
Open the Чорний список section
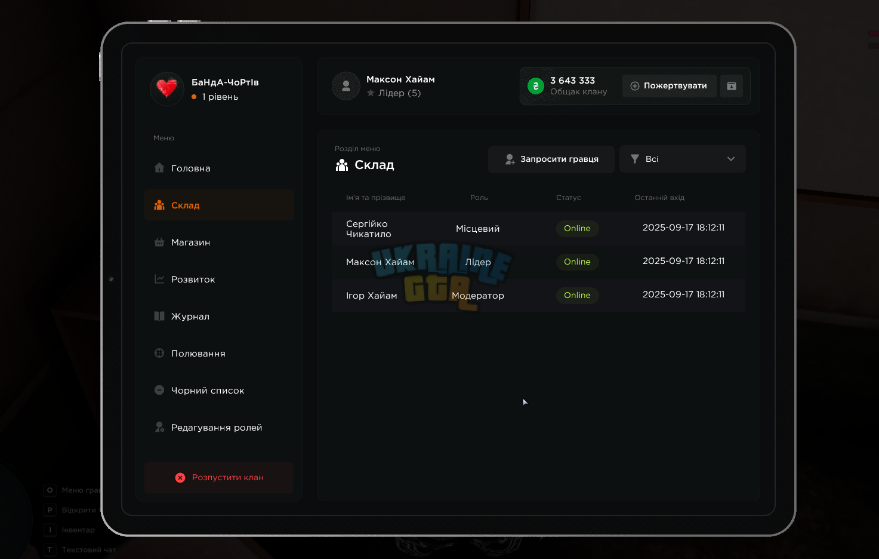coord(218,390)
